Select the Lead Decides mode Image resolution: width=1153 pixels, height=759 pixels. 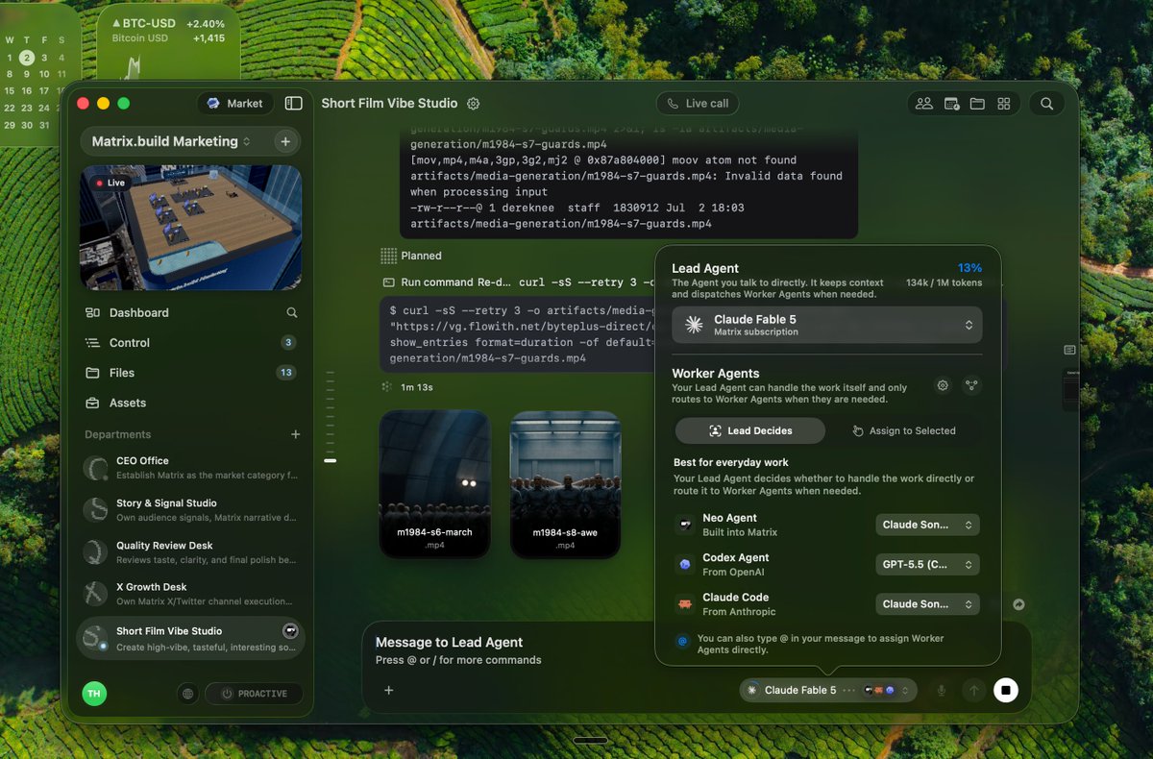[x=749, y=430]
